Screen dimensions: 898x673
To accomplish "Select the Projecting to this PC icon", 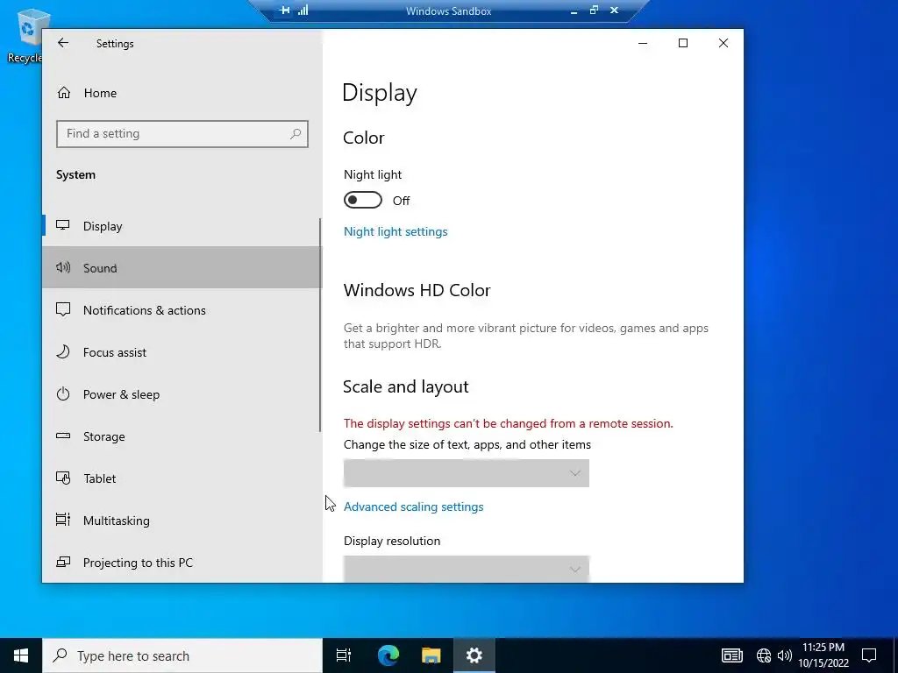I will tap(63, 562).
